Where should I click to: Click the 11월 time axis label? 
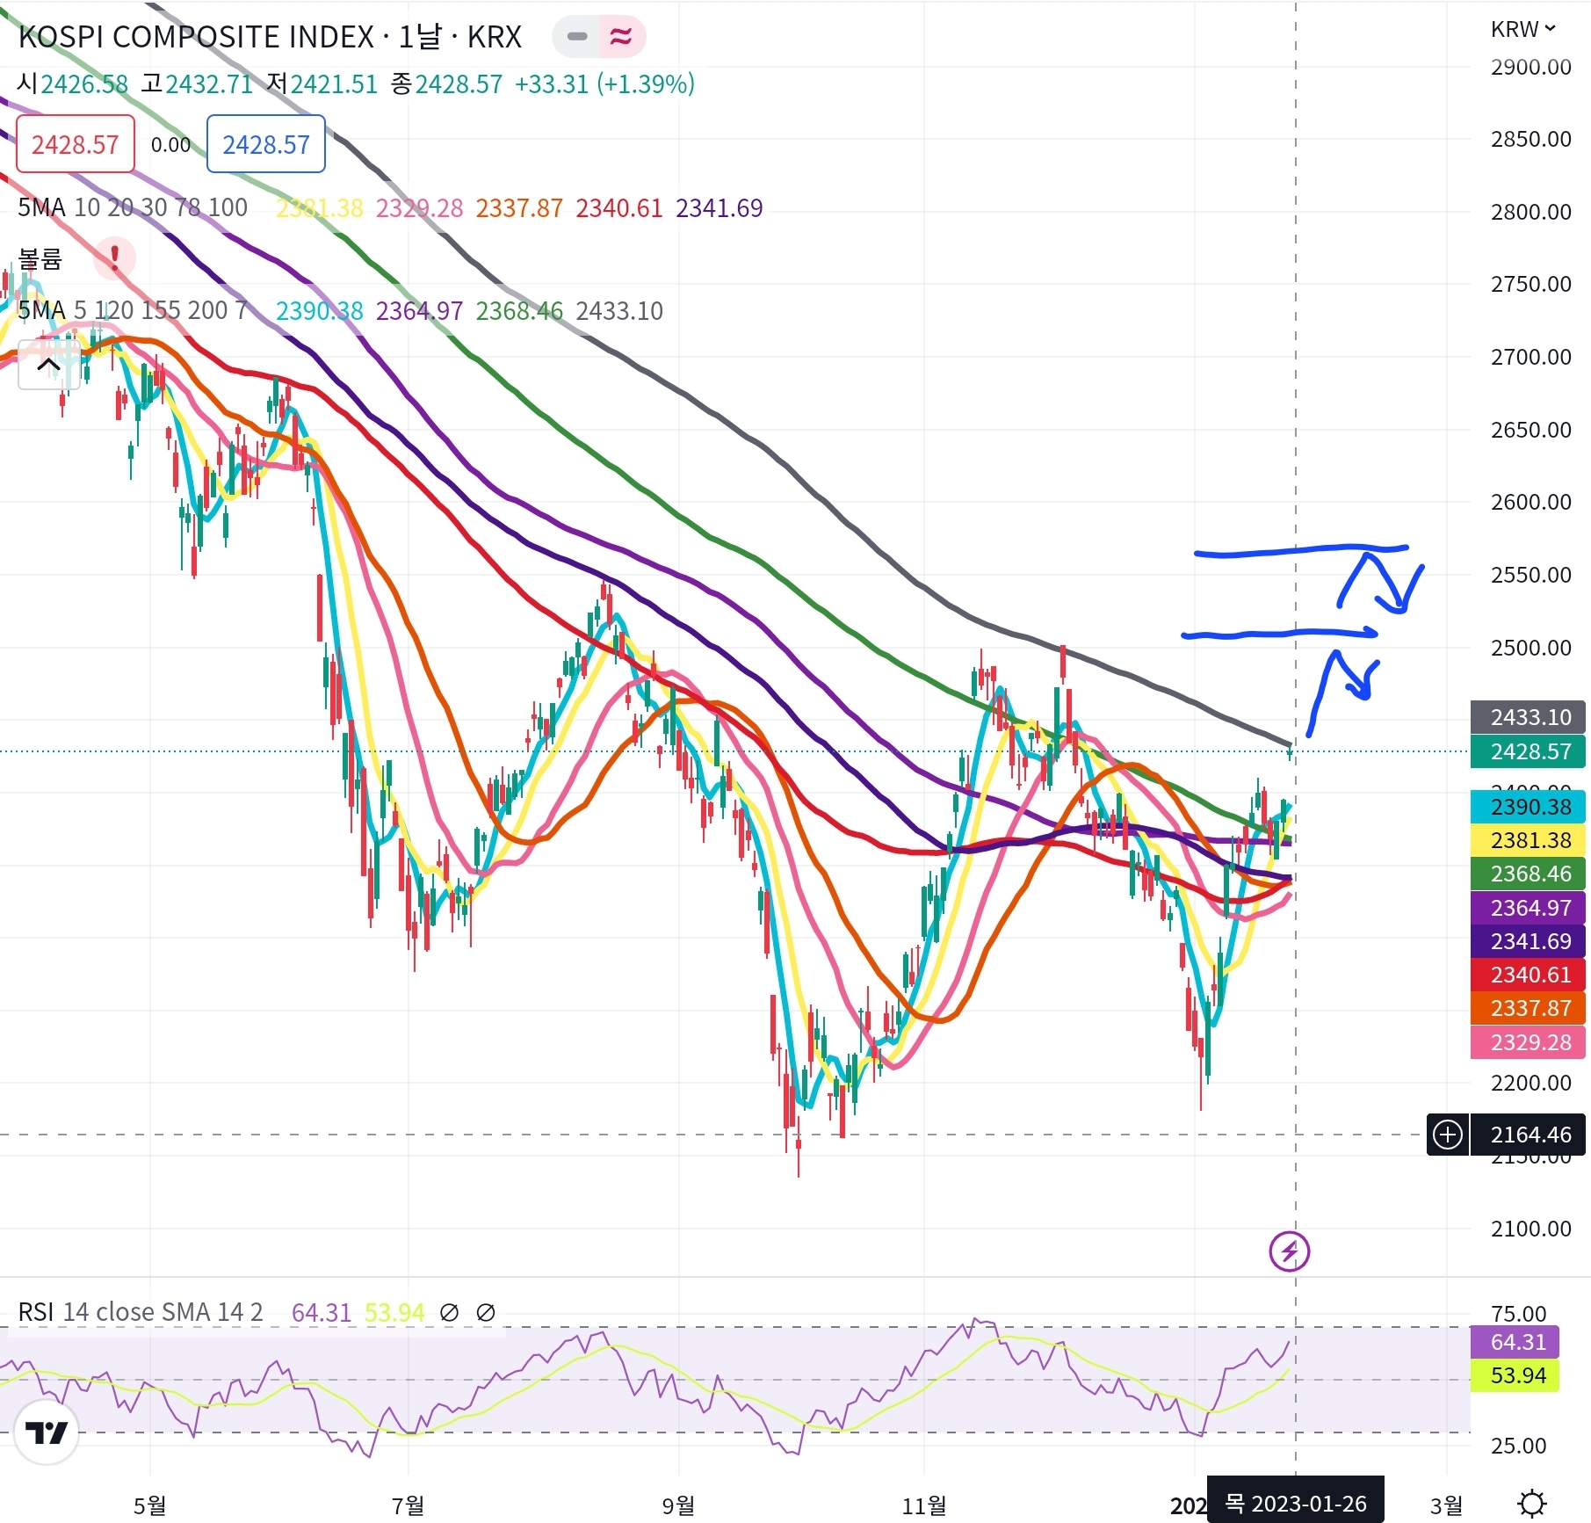coord(924,1505)
